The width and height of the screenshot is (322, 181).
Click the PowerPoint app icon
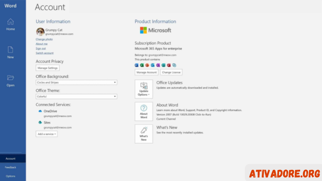pyautogui.click(x=147, y=65)
